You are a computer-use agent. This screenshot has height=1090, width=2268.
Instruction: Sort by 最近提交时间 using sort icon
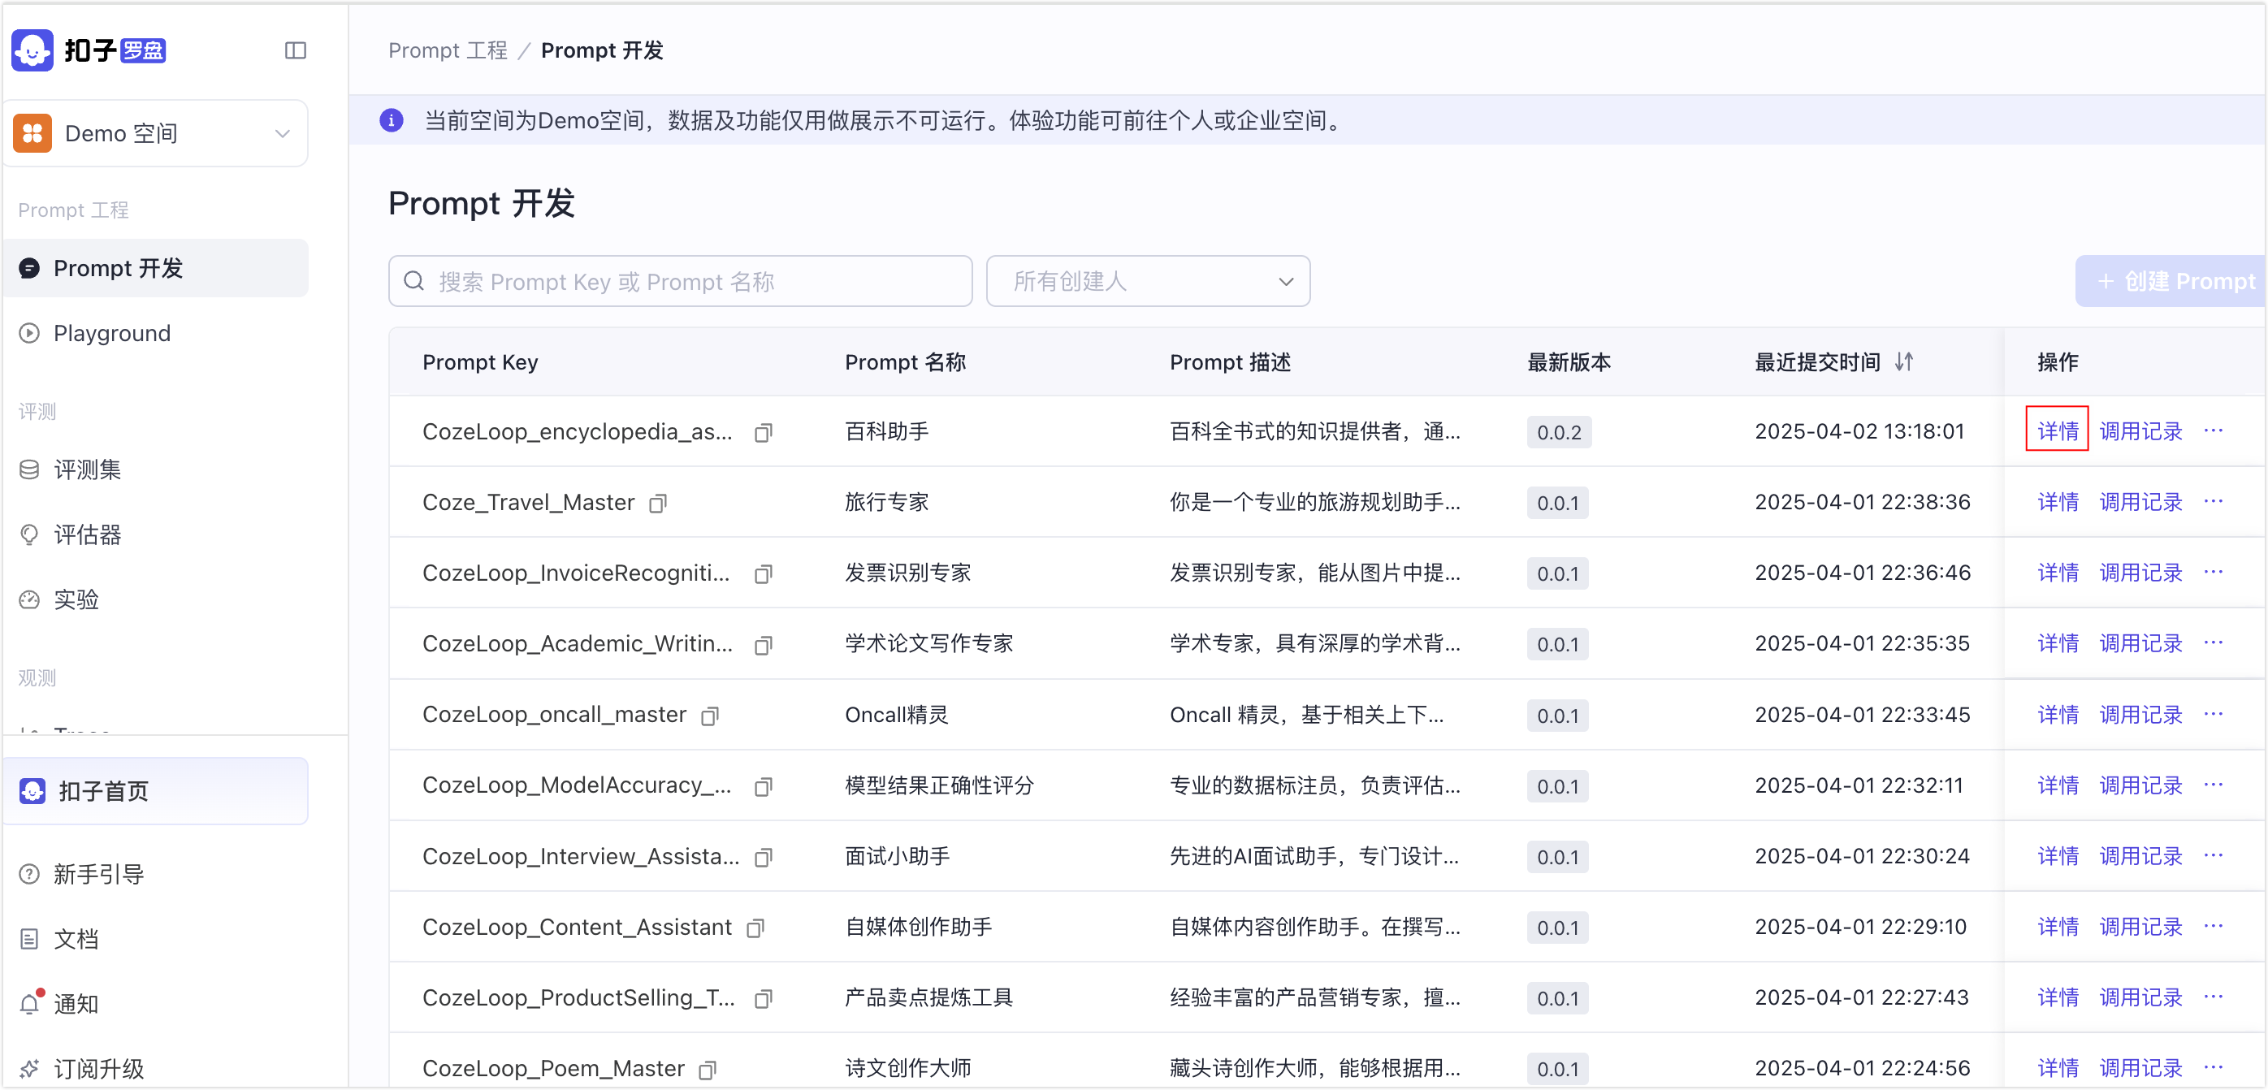pos(1903,362)
